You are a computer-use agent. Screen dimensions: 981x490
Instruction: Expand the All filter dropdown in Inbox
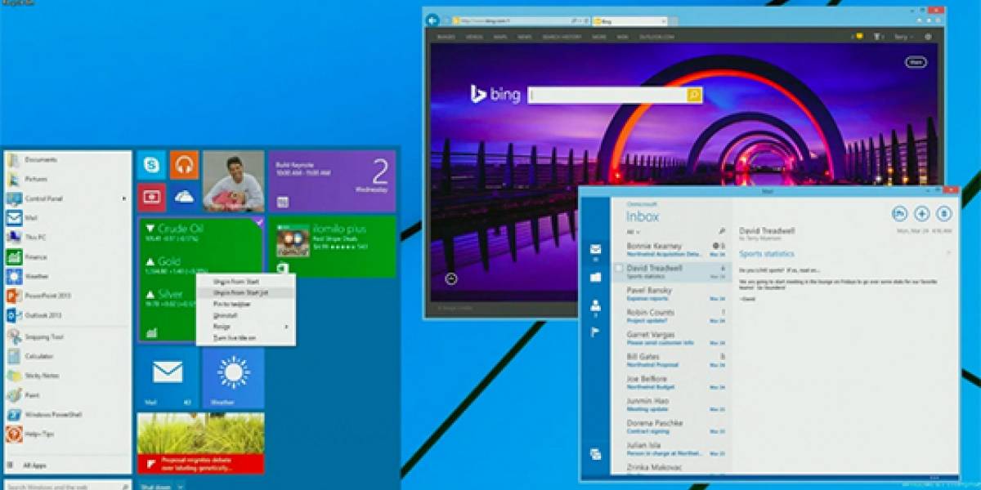point(633,232)
